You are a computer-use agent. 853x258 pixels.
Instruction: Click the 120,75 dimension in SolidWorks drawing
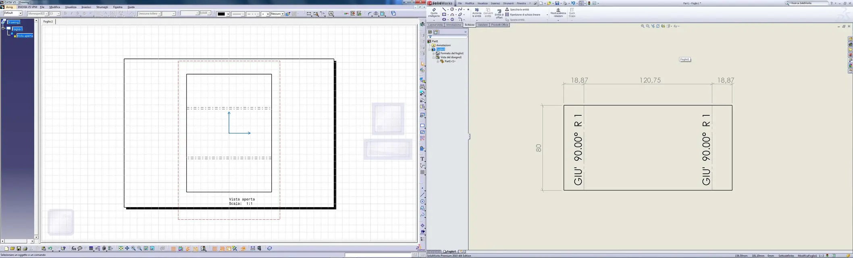coord(650,80)
